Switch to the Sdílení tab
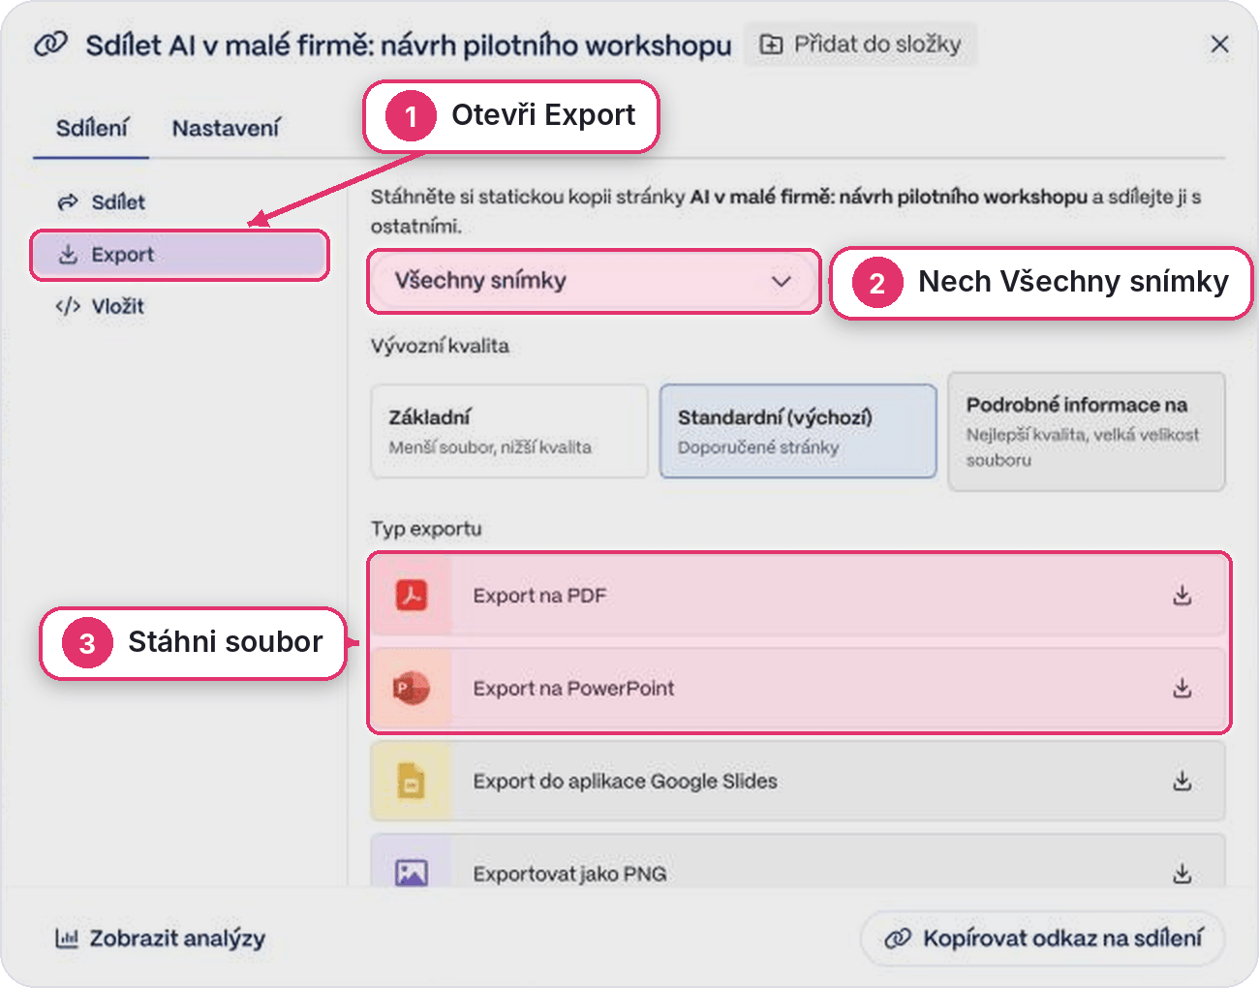The height and width of the screenshot is (988, 1259). pyautogui.click(x=91, y=128)
